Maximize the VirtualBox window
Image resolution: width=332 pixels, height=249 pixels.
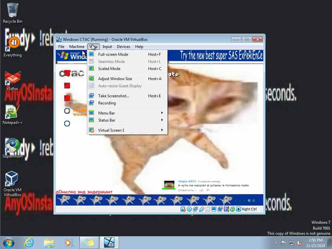click(x=247, y=39)
